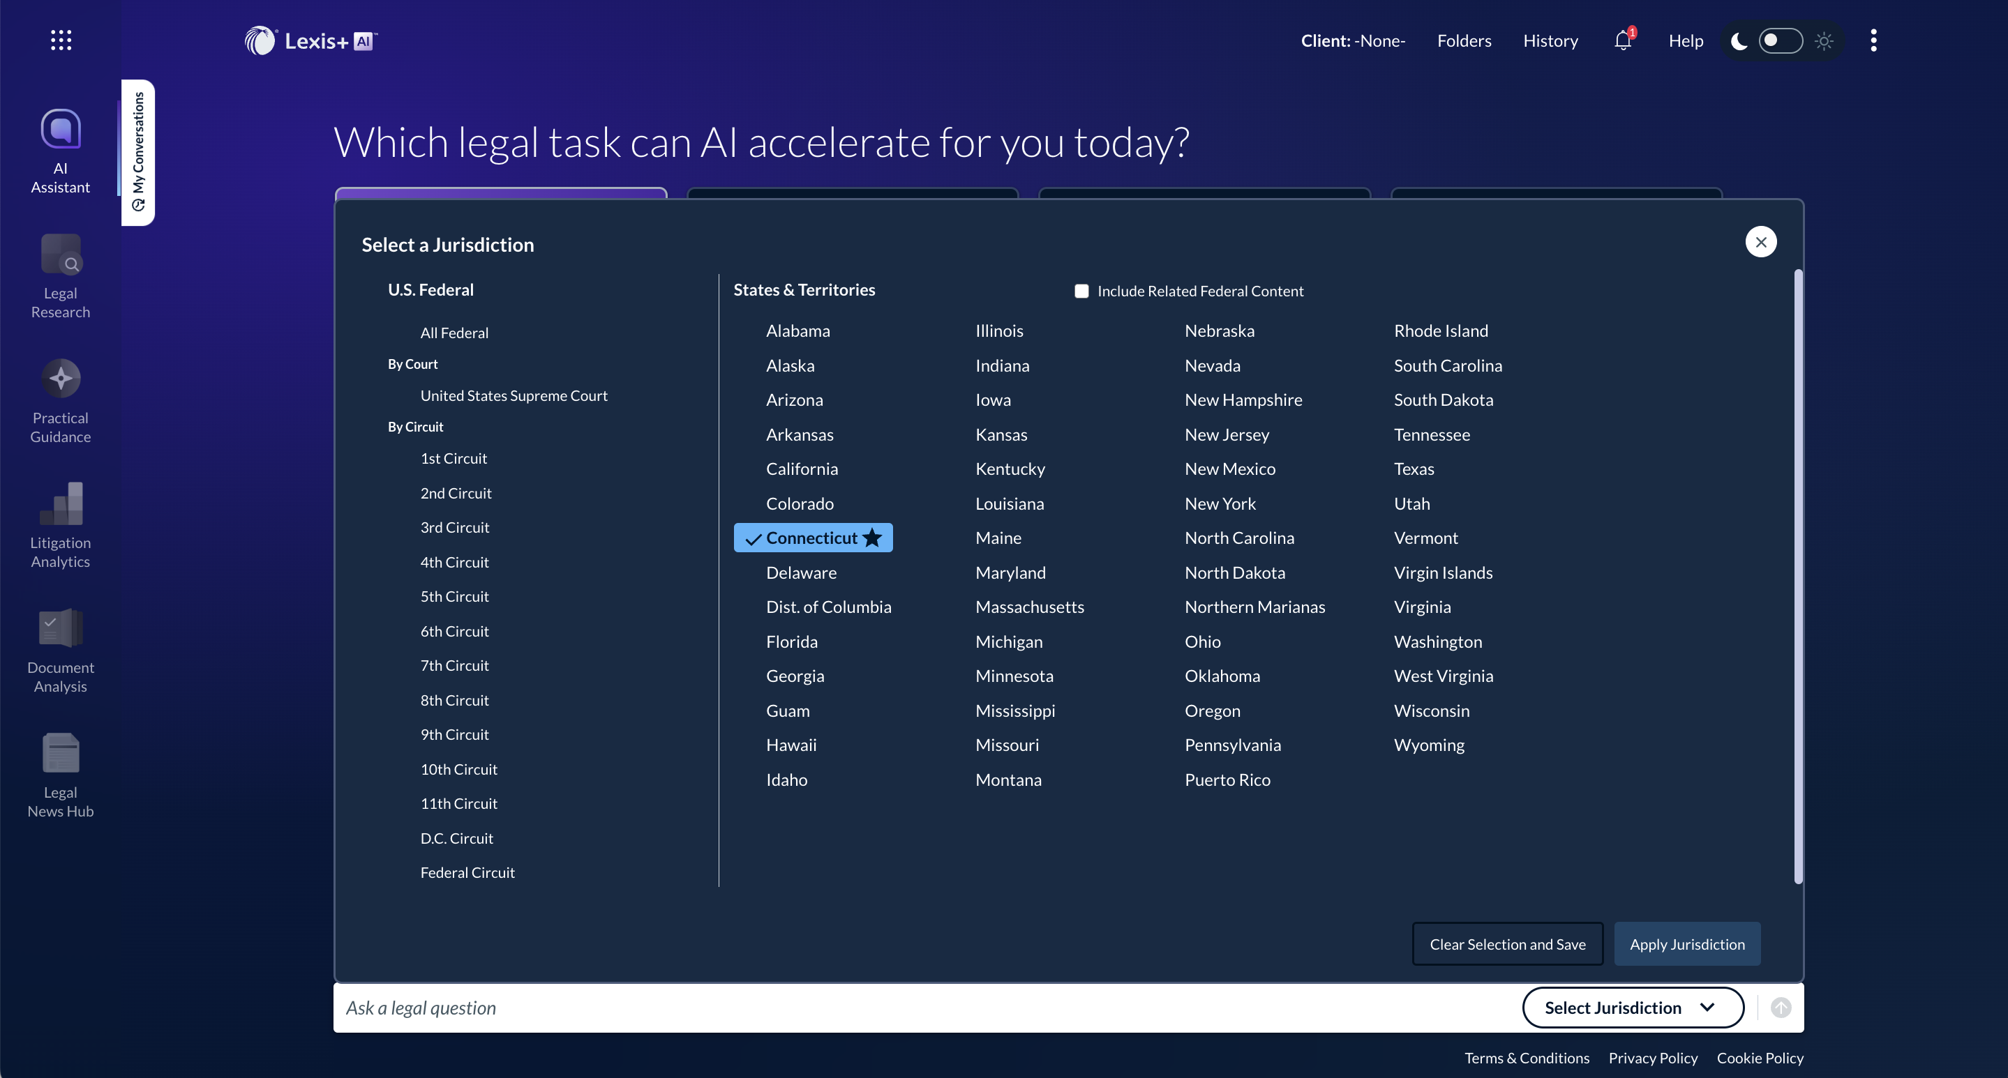Select New York
Image resolution: width=2008 pixels, height=1078 pixels.
(x=1220, y=503)
